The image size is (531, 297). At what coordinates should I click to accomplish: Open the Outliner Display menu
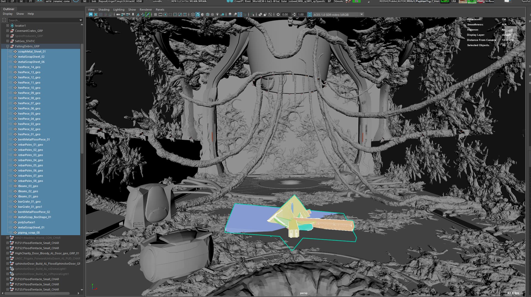click(7, 14)
